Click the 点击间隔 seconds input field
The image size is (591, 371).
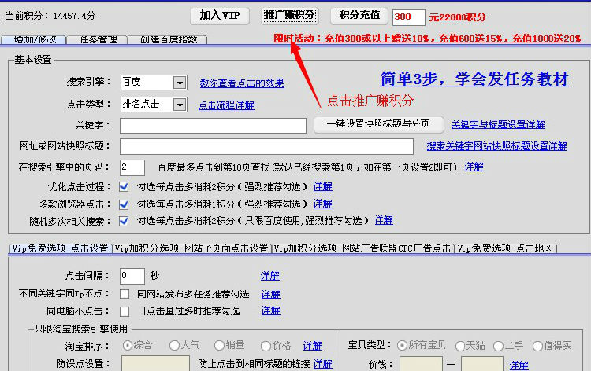[132, 276]
